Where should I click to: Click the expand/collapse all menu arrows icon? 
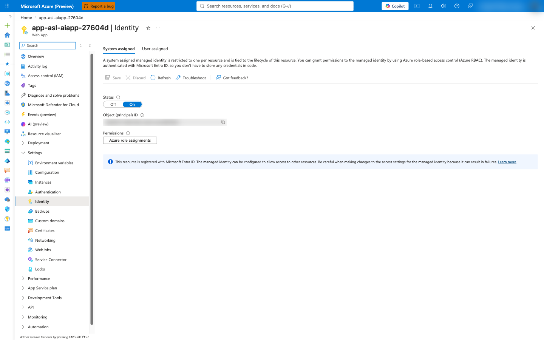click(80, 46)
